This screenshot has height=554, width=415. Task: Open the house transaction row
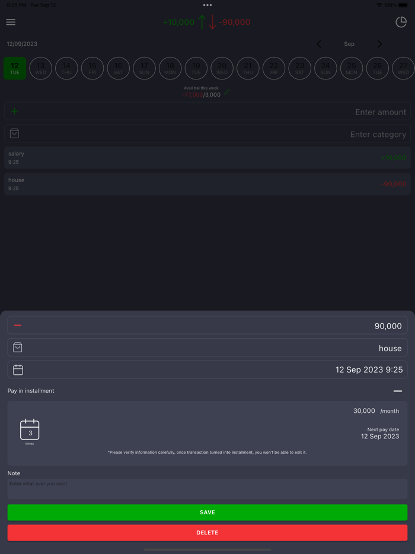[207, 184]
